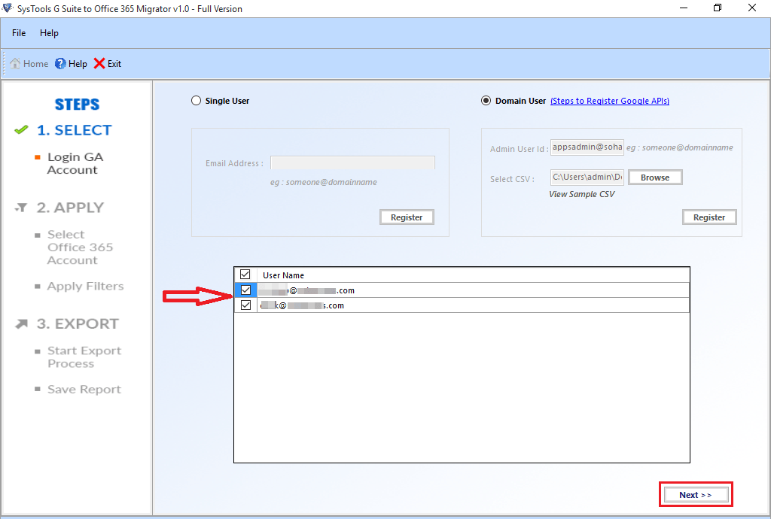The image size is (771, 519).
Task: Select the second user email row ending s.com
Action: [x=473, y=305]
